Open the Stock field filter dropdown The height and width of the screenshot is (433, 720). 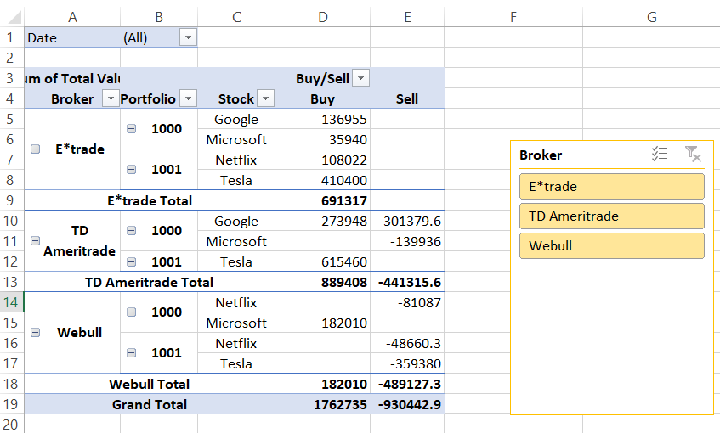click(264, 98)
